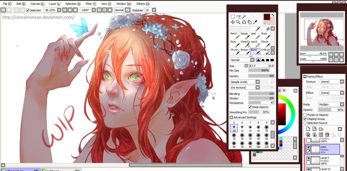Enable the Selection Source option
347x171 pixels.
point(305,123)
